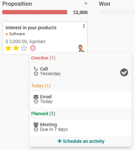The image size is (135, 150).
Task: Click clock icon beside Due in 7 days
Action: 36,129
